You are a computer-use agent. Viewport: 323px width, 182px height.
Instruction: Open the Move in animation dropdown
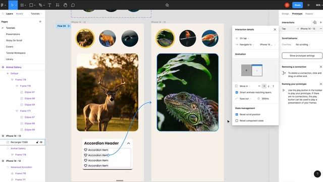[x=244, y=86]
